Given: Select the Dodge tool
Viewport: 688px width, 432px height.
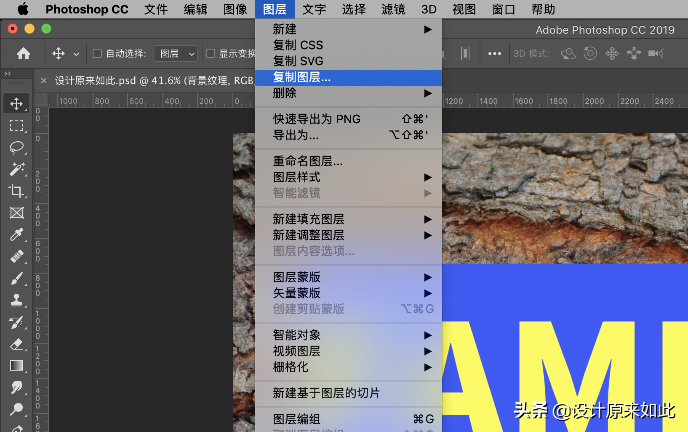Looking at the screenshot, I should click(x=16, y=409).
